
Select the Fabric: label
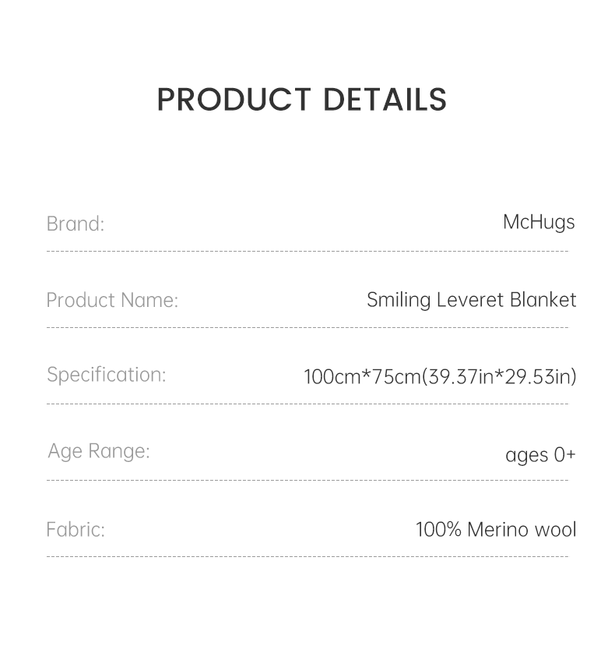point(76,530)
